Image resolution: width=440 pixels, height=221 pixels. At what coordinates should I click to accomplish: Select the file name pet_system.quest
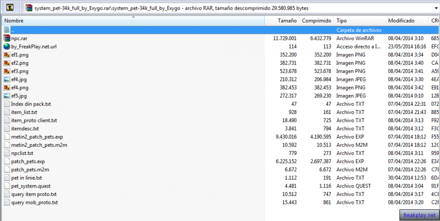(x=31, y=186)
